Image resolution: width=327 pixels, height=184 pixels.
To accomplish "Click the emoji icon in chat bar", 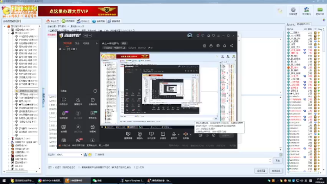I will pyautogui.click(x=90, y=155).
